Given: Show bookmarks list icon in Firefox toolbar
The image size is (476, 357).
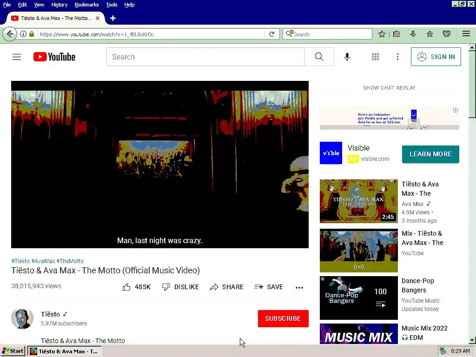Looking at the screenshot, I should [x=397, y=34].
